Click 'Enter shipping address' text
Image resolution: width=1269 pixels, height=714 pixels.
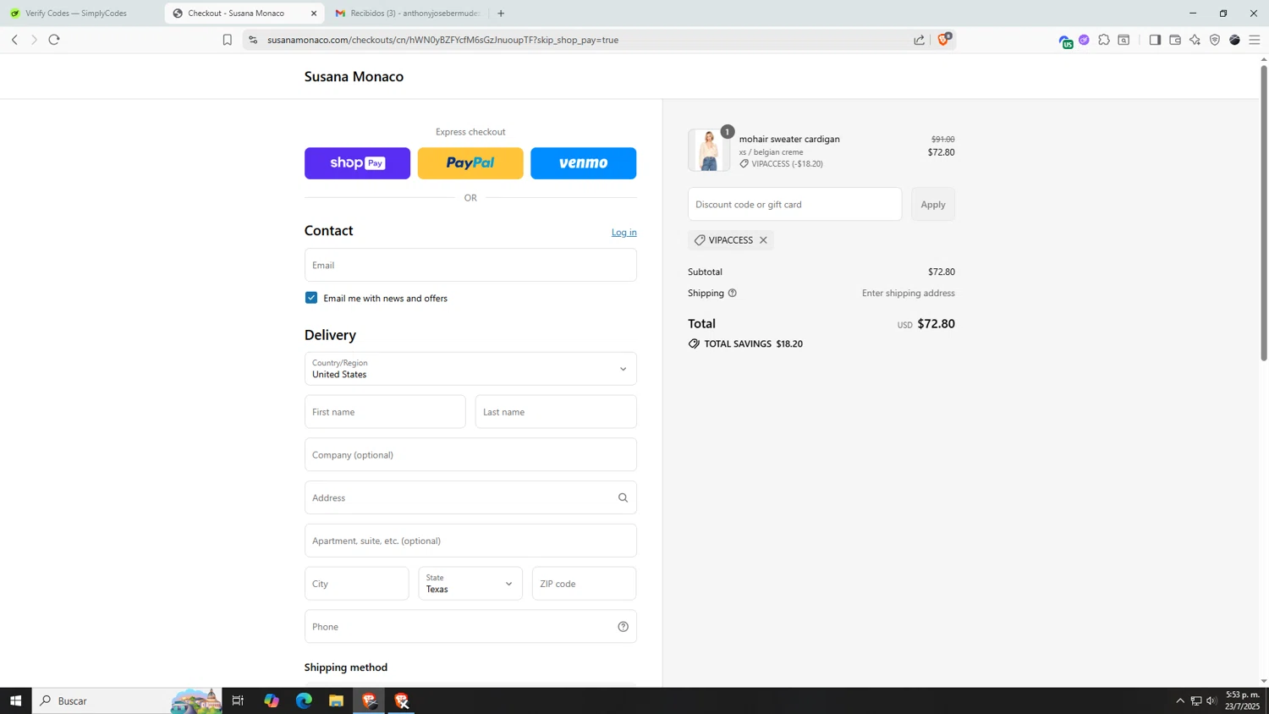point(908,294)
